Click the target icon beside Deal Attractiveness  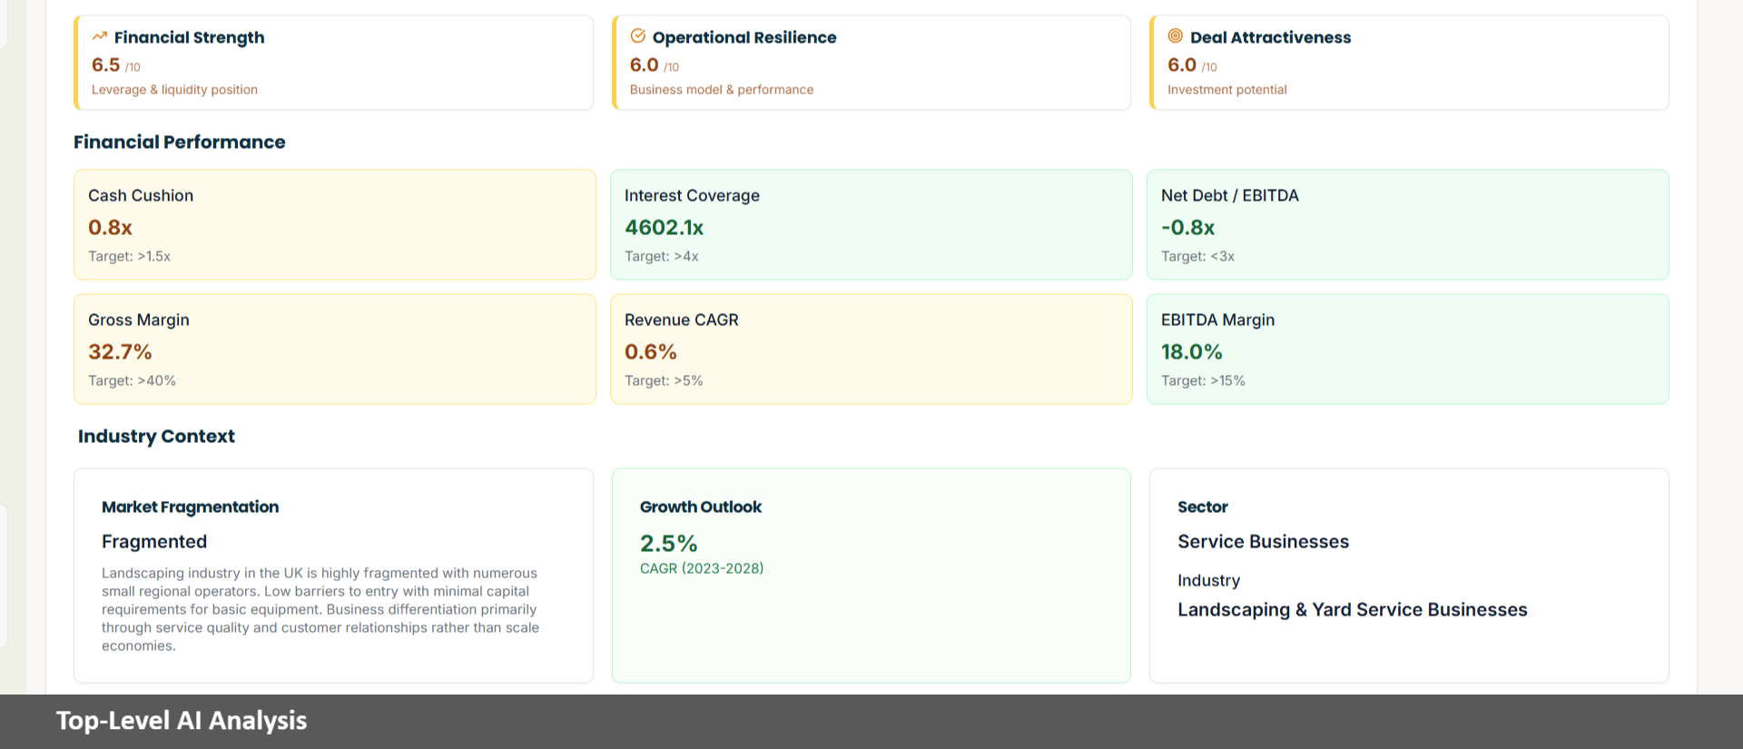1176,36
